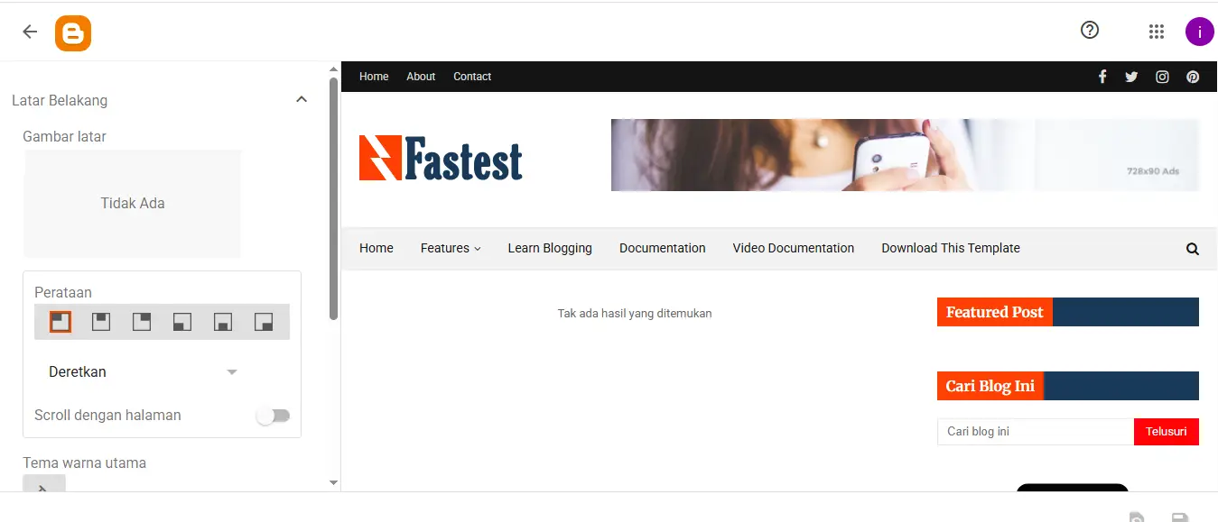Image resolution: width=1218 pixels, height=522 pixels.
Task: Click the purple account avatar
Action: click(1199, 32)
